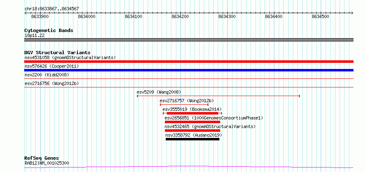Viewport: 365px width, 172px height.
Task: Open variant esv2716757 (Wong2012b) label
Action: [187, 101]
